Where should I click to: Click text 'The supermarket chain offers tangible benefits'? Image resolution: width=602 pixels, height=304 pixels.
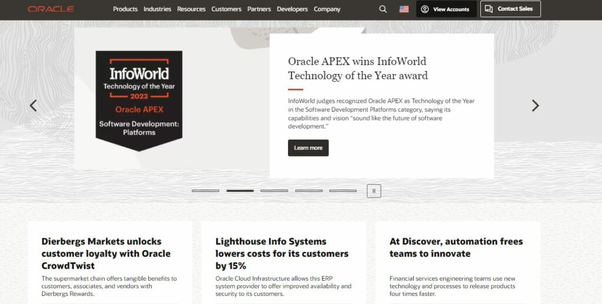coord(109,286)
